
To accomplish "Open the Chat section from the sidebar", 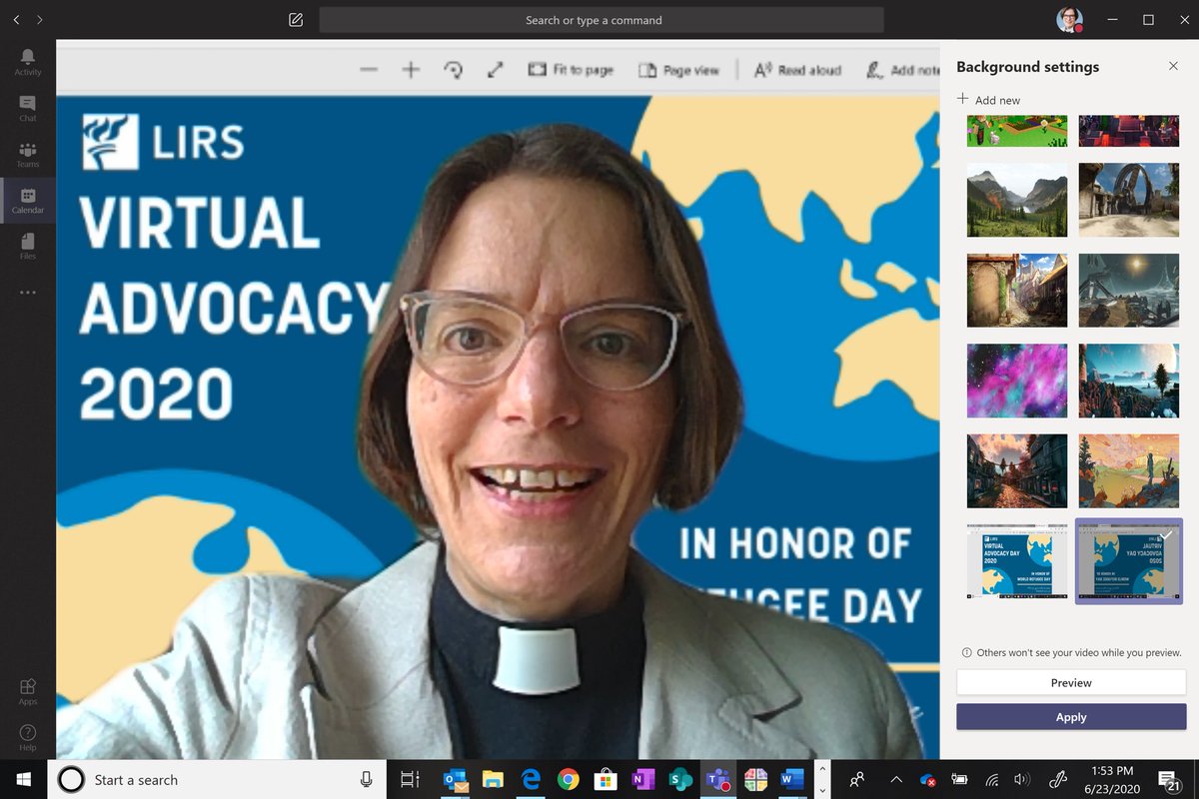I will tap(27, 107).
